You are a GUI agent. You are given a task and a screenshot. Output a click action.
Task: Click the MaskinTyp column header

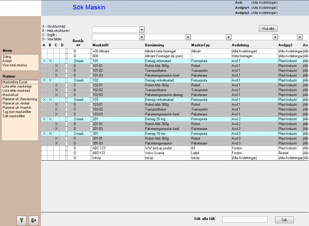pos(200,45)
